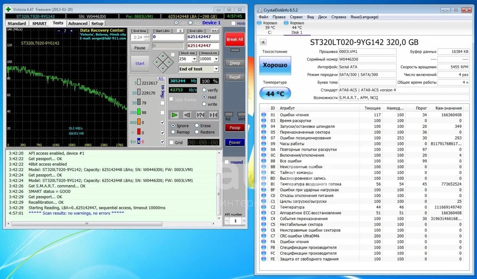Open the block size dropdown showing 256
The height and width of the screenshot is (279, 477).
(195, 59)
